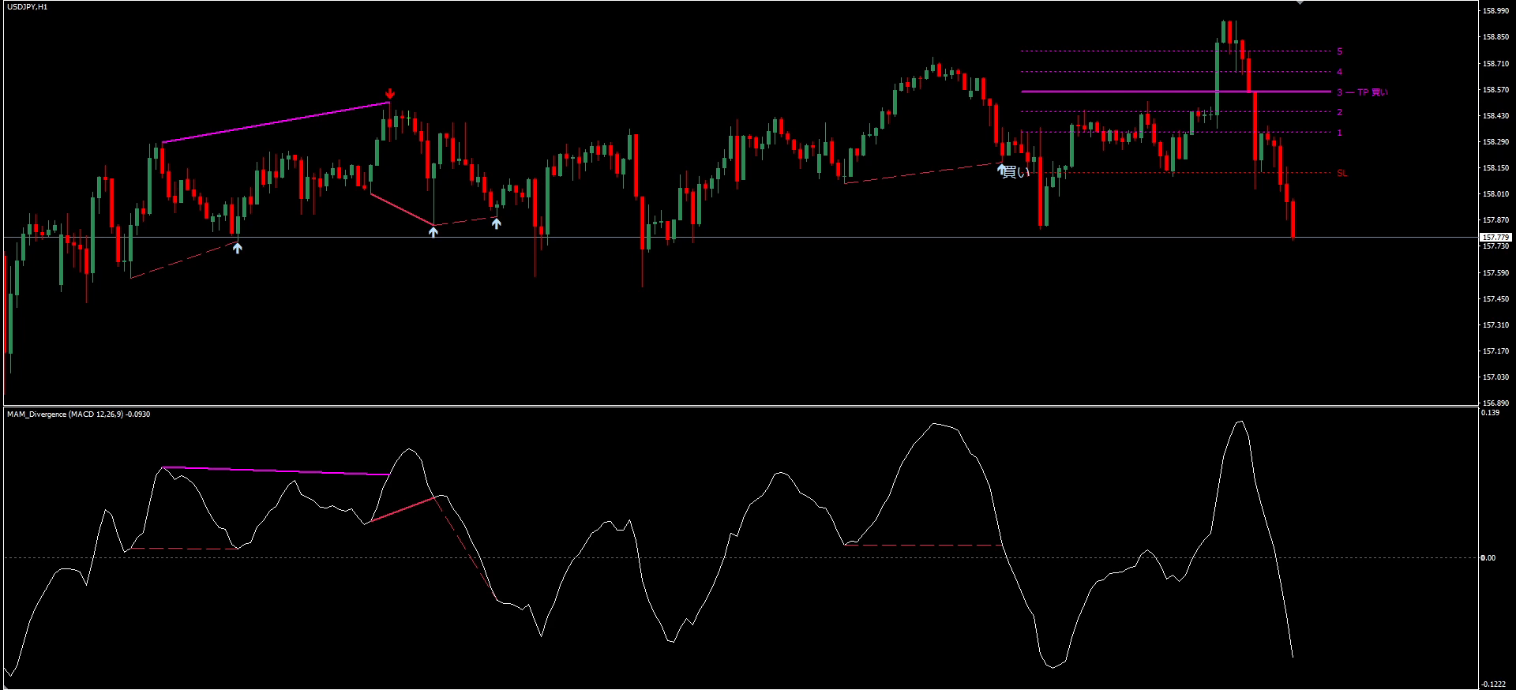Click the 157.450 price scale label

pyautogui.click(x=1495, y=299)
